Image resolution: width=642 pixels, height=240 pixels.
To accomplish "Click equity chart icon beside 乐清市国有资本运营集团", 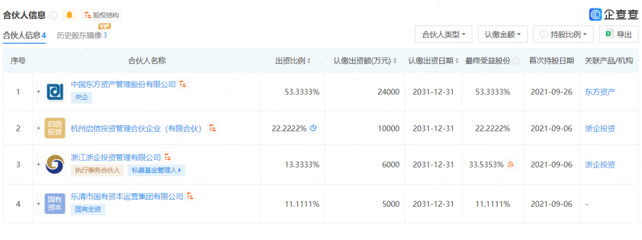I will [x=190, y=196].
